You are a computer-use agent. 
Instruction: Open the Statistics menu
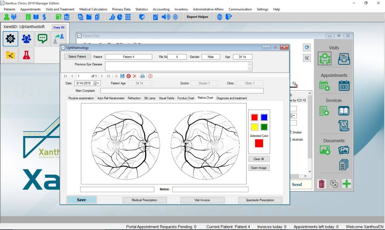(x=141, y=9)
